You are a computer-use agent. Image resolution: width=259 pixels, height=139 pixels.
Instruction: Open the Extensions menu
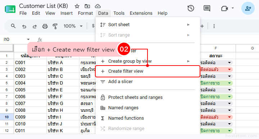pyautogui.click(x=141, y=13)
